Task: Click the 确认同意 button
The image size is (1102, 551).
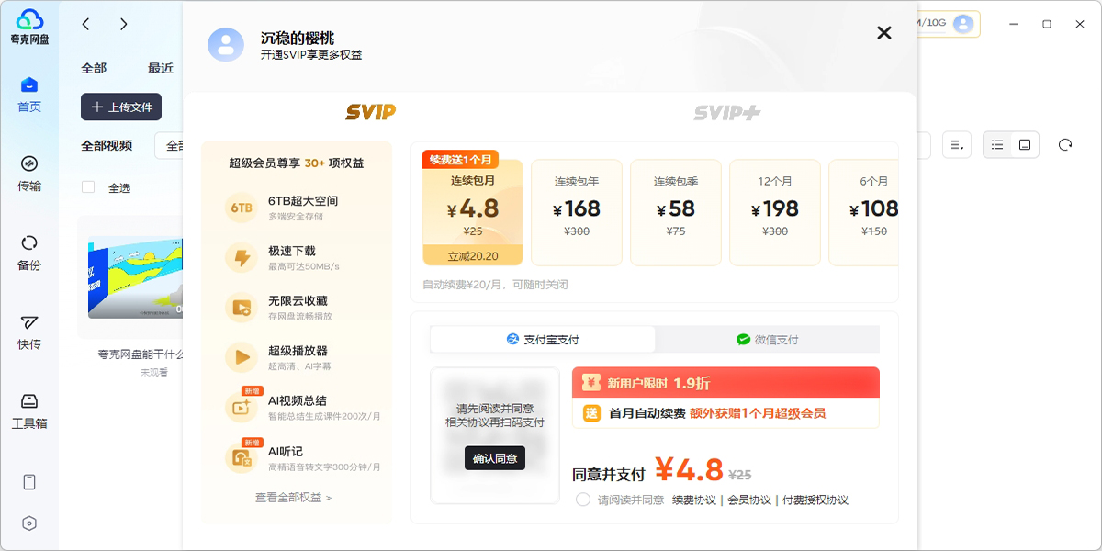Action: click(495, 458)
